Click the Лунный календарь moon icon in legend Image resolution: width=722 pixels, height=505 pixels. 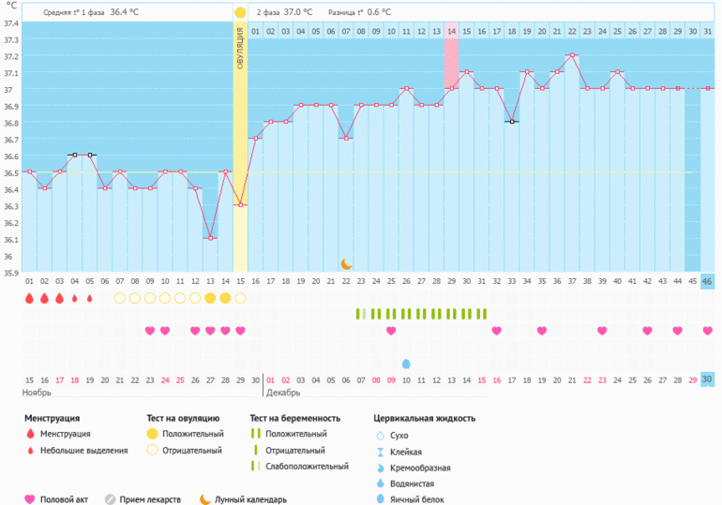(x=205, y=499)
